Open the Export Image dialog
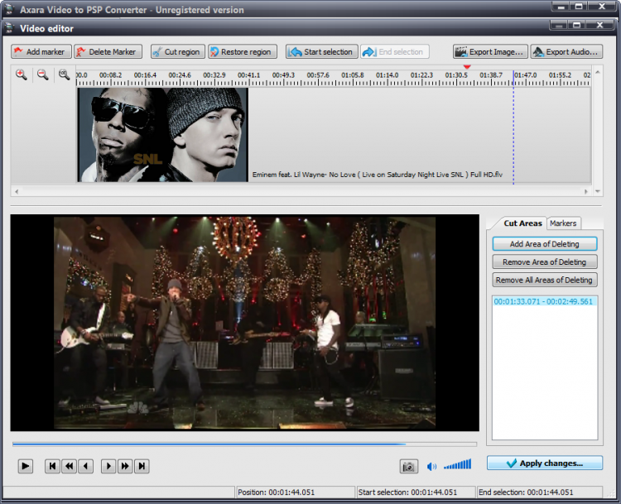The height and width of the screenshot is (504, 621). click(490, 51)
